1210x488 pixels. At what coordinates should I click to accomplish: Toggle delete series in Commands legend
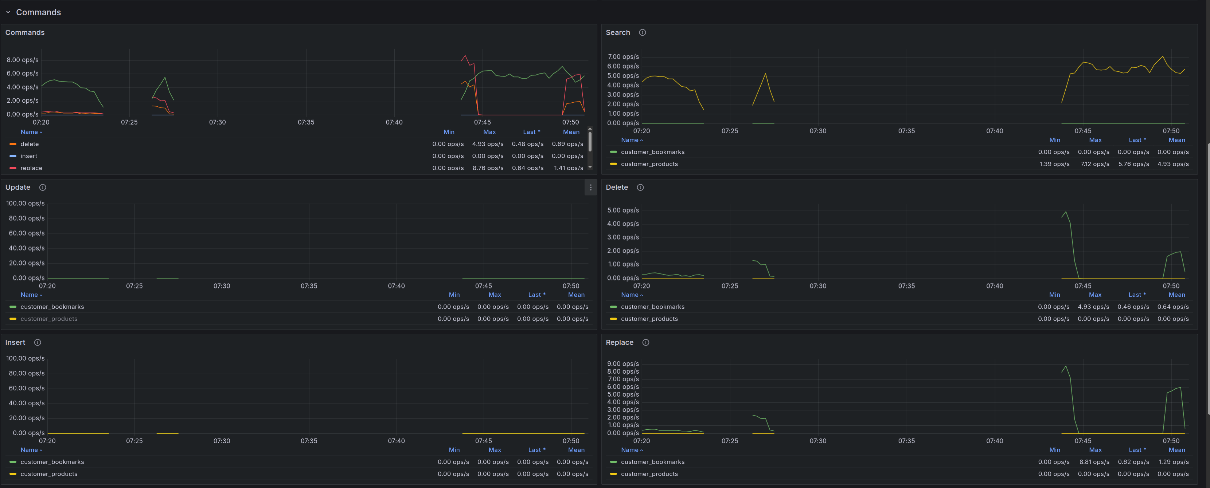click(x=30, y=144)
